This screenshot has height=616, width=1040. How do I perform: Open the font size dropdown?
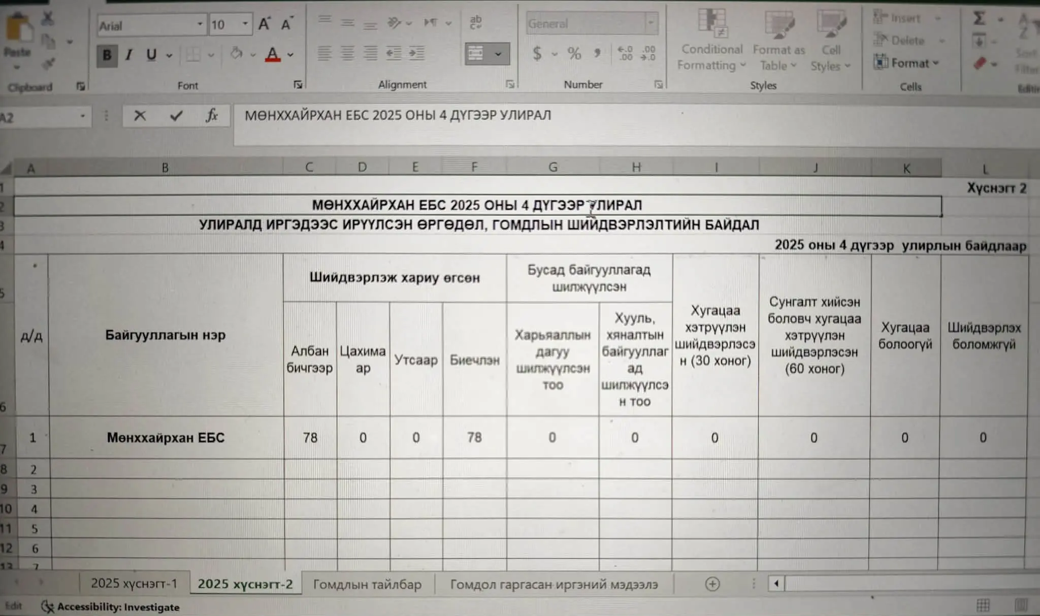[245, 24]
